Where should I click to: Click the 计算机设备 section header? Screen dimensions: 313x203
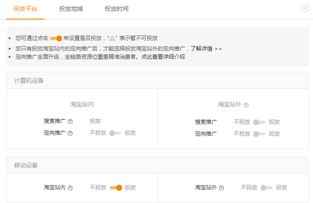(158, 81)
